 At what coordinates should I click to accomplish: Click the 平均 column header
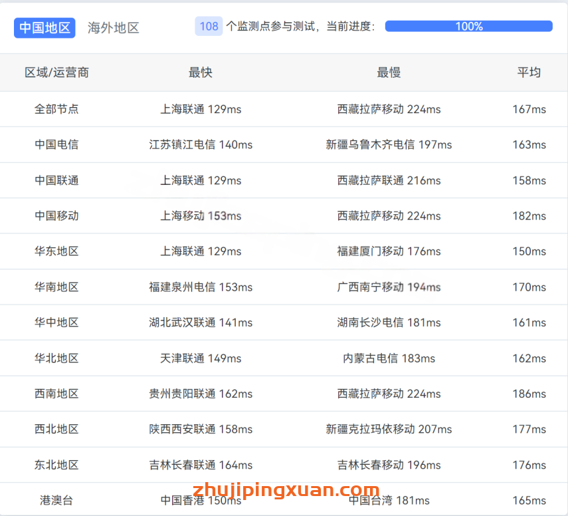(x=529, y=72)
